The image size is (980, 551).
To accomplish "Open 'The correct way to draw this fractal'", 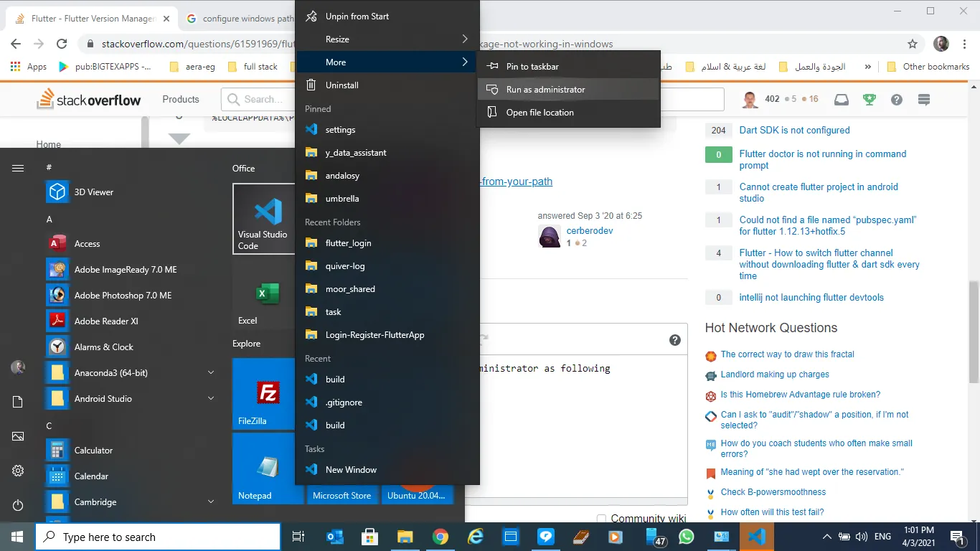I will (x=787, y=354).
